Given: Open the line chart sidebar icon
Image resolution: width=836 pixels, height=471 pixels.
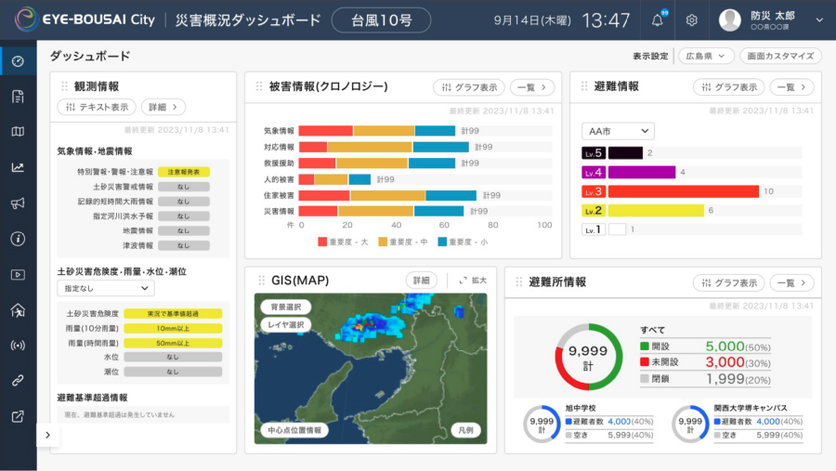Looking at the screenshot, I should pyautogui.click(x=18, y=167).
